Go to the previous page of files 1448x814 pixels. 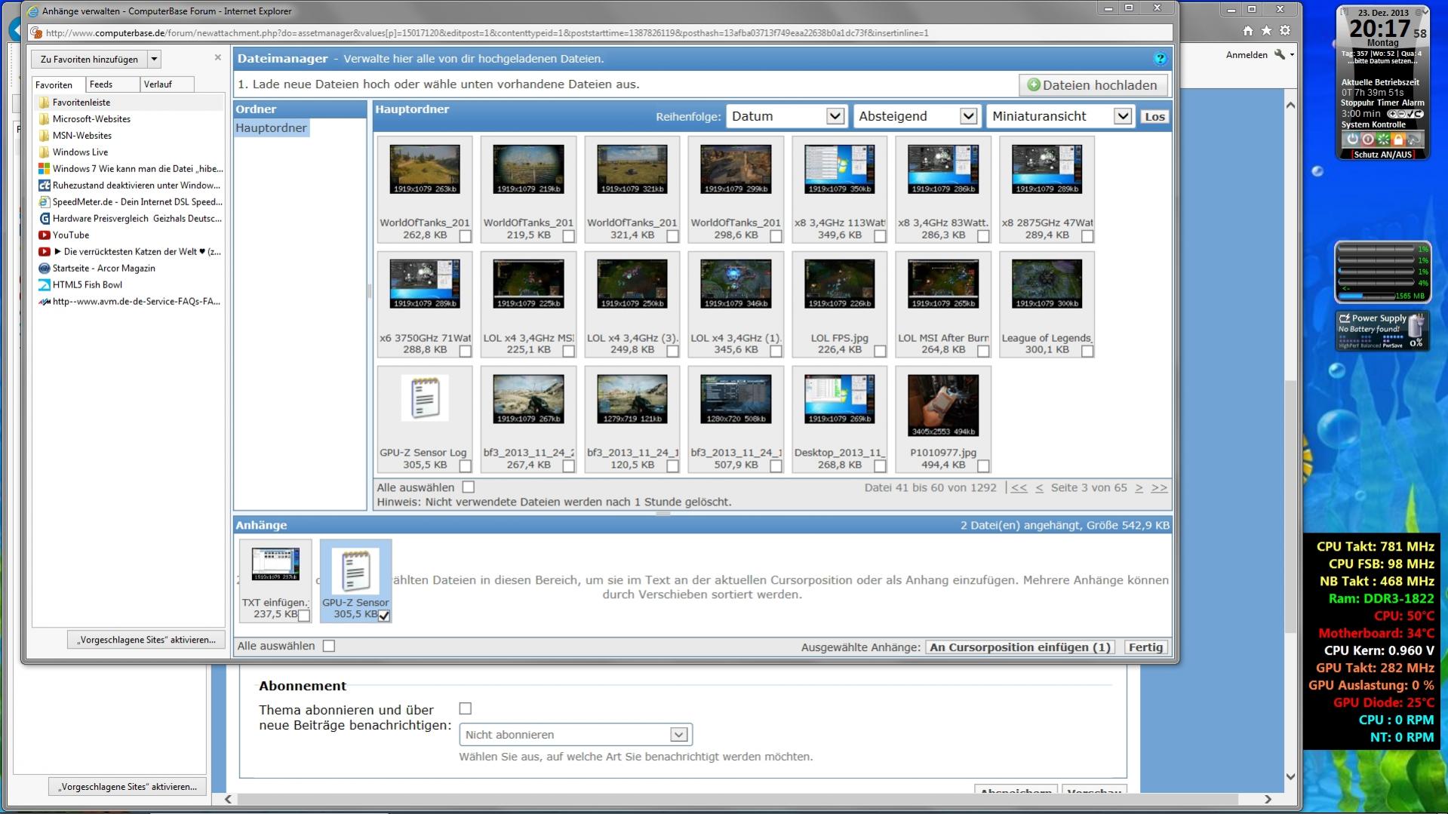pyautogui.click(x=1039, y=488)
